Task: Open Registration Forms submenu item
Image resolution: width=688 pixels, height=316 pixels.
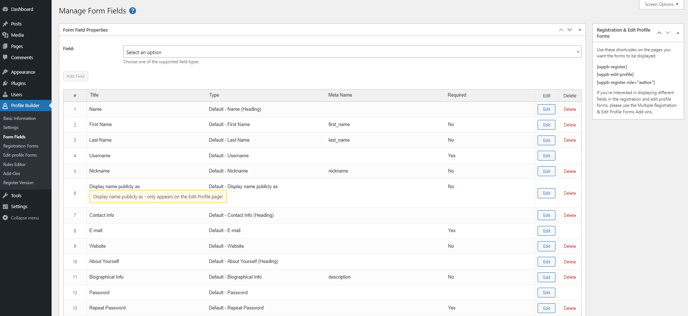Action: [x=21, y=146]
